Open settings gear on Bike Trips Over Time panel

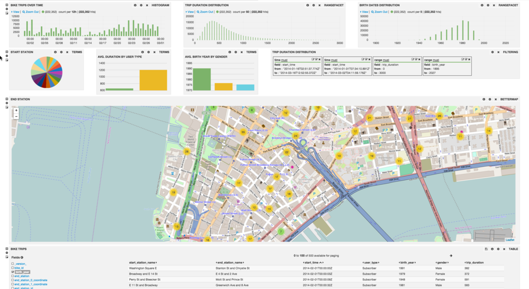click(141, 5)
